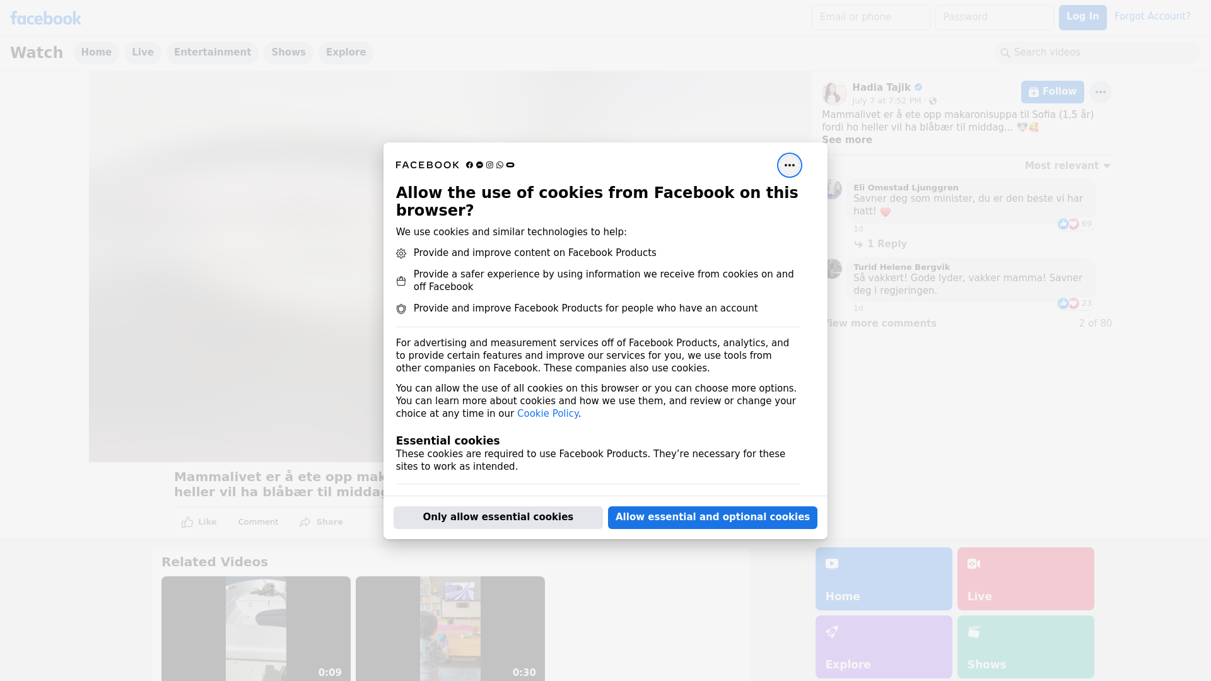Open the Live tile with camera icon
1211x681 pixels.
point(1025,578)
